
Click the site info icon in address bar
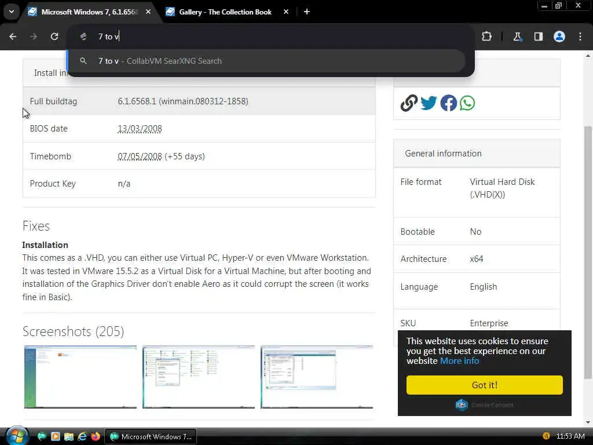tap(83, 37)
